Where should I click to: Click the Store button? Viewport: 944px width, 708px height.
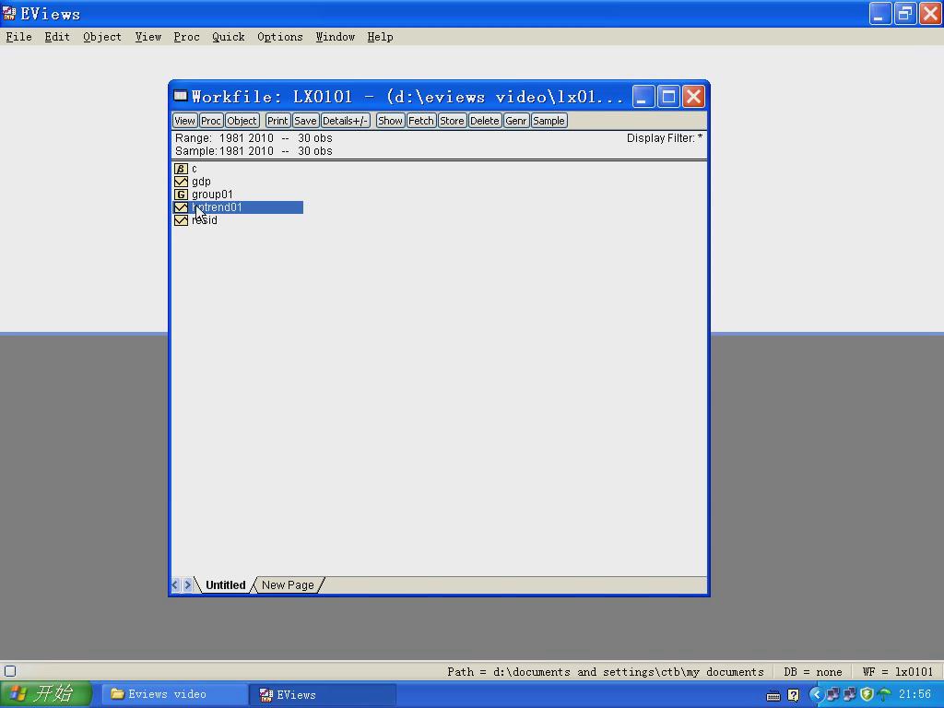[452, 121]
